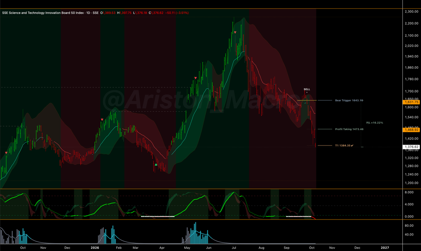Image resolution: width=421 pixels, height=251 pixels.
Task: Click the '2027' label on the time axis
Action: (x=385, y=247)
